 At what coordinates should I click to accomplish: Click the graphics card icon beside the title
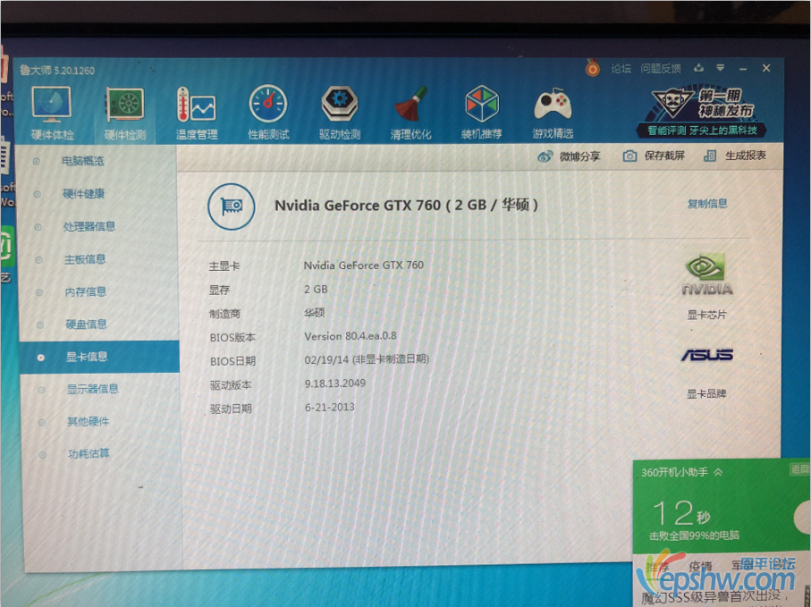click(232, 207)
